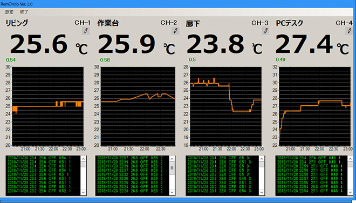The width and height of the screenshot is (356, 203).
Task: Click the pencil icon under CH-3
Action: (x=265, y=31)
